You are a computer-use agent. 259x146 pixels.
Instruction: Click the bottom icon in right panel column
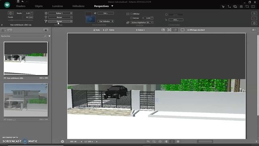(254, 23)
